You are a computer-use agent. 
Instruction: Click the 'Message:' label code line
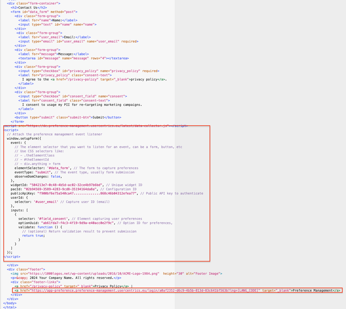(54, 54)
